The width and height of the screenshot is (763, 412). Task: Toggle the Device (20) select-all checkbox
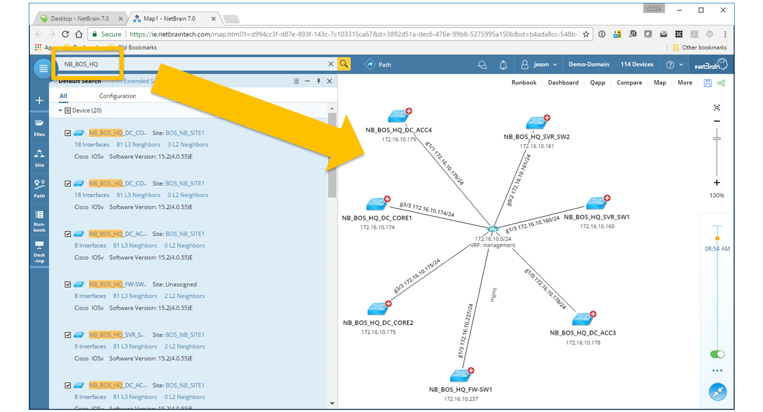(x=68, y=110)
